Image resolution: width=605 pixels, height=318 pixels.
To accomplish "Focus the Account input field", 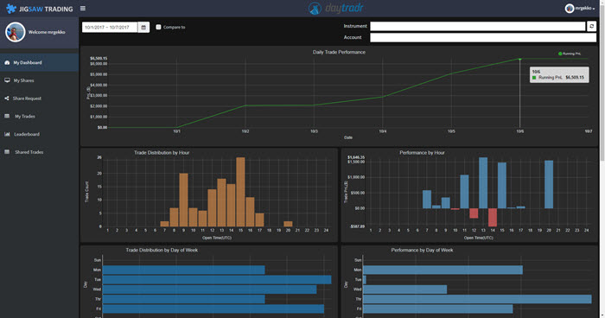I will 483,37.
